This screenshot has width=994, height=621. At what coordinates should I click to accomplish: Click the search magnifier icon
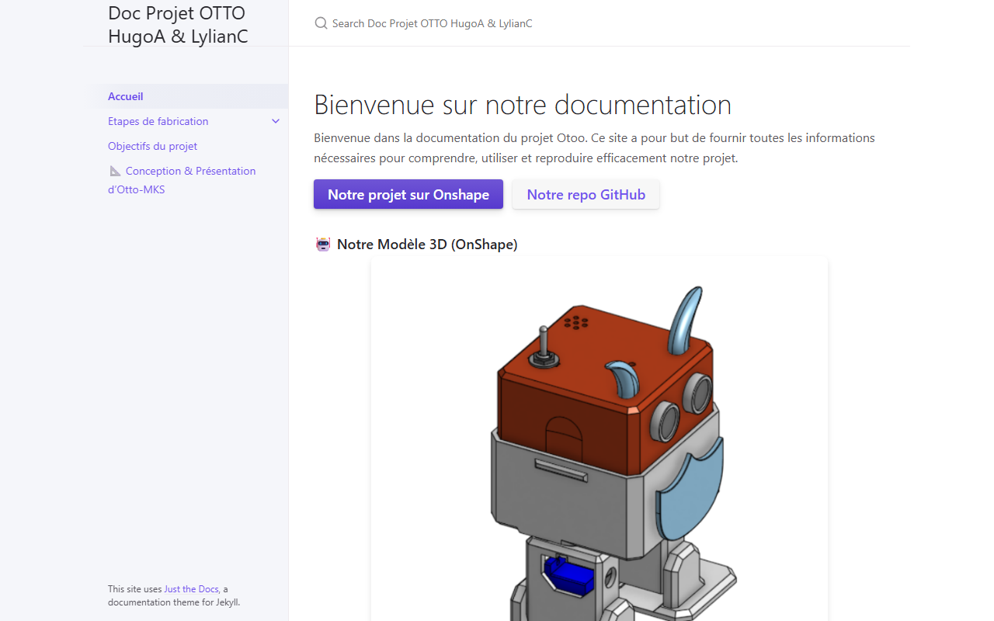coord(321,23)
